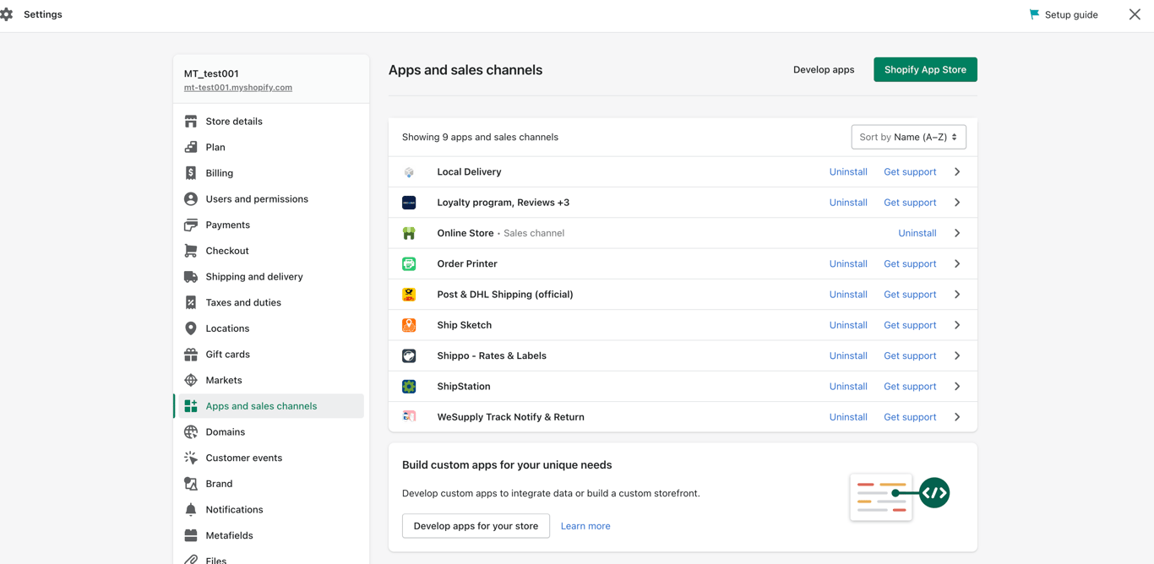
Task: Click the Shopify App Store button
Action: [x=925, y=69]
